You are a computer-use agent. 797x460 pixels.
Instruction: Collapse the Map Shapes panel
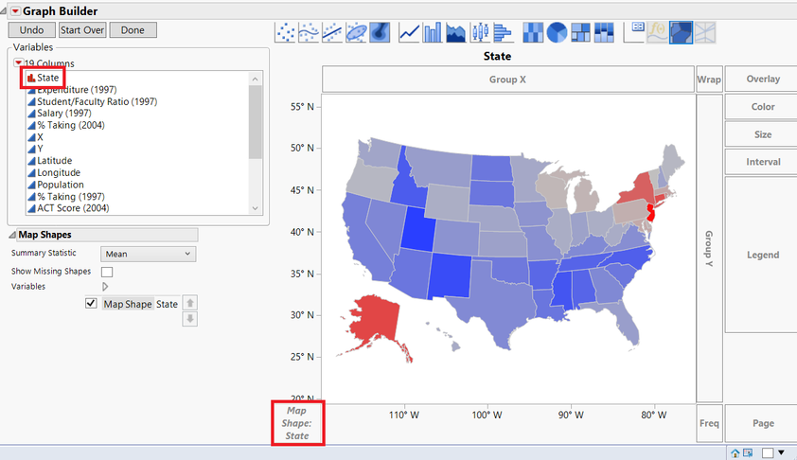tap(12, 235)
